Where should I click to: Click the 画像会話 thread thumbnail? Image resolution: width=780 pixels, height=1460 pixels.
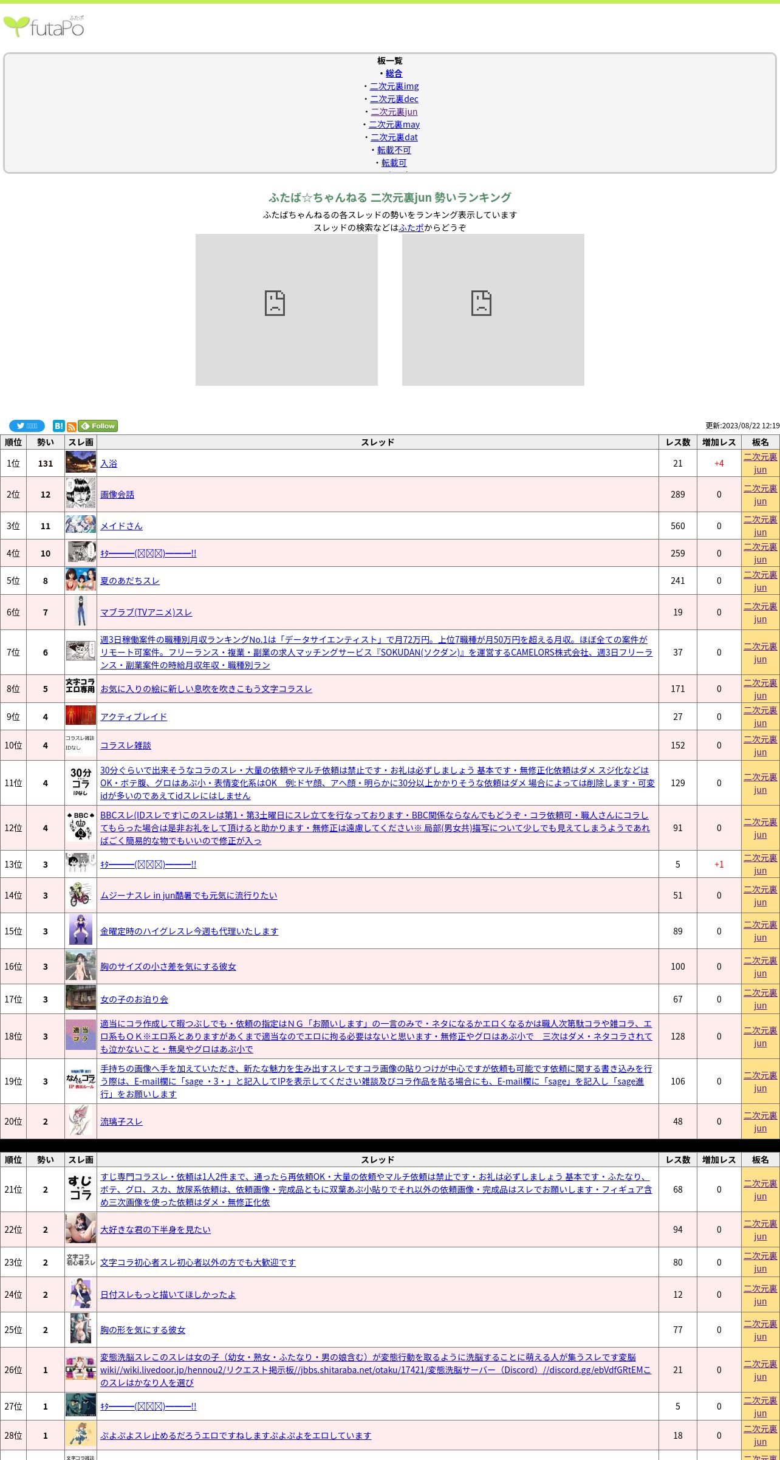click(x=81, y=493)
